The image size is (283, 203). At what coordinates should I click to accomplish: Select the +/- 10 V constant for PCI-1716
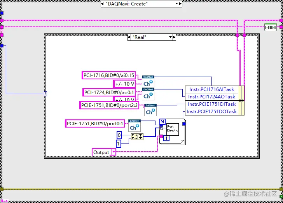coord(124,84)
